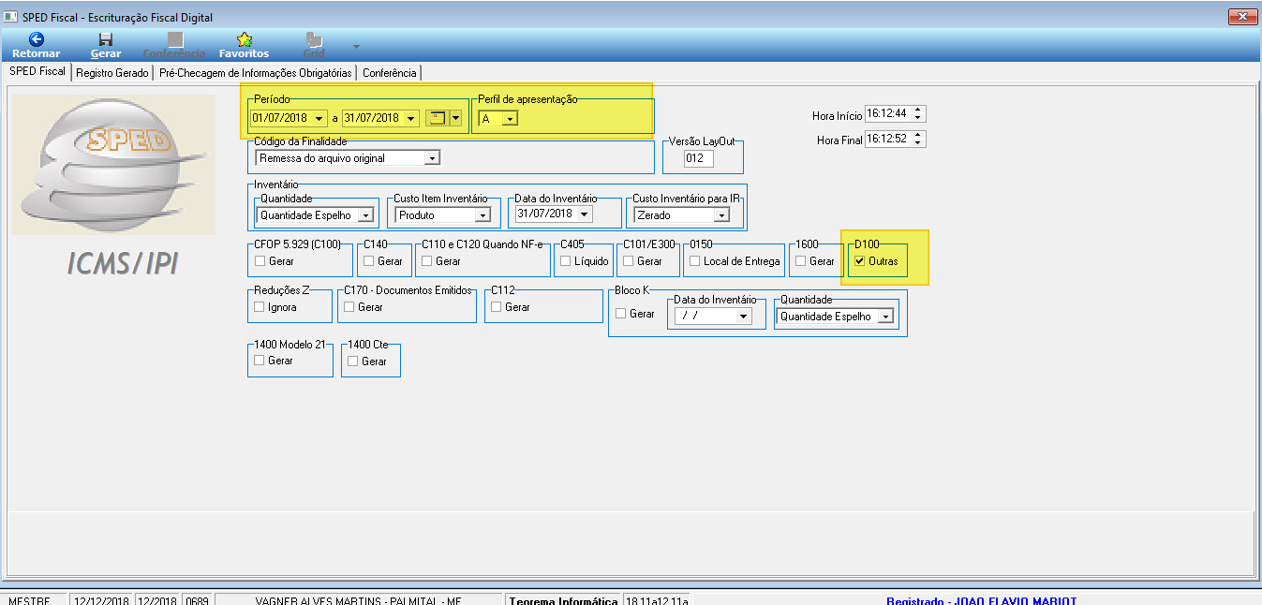Open the Conferência tab
1262x605 pixels.
tap(390, 73)
